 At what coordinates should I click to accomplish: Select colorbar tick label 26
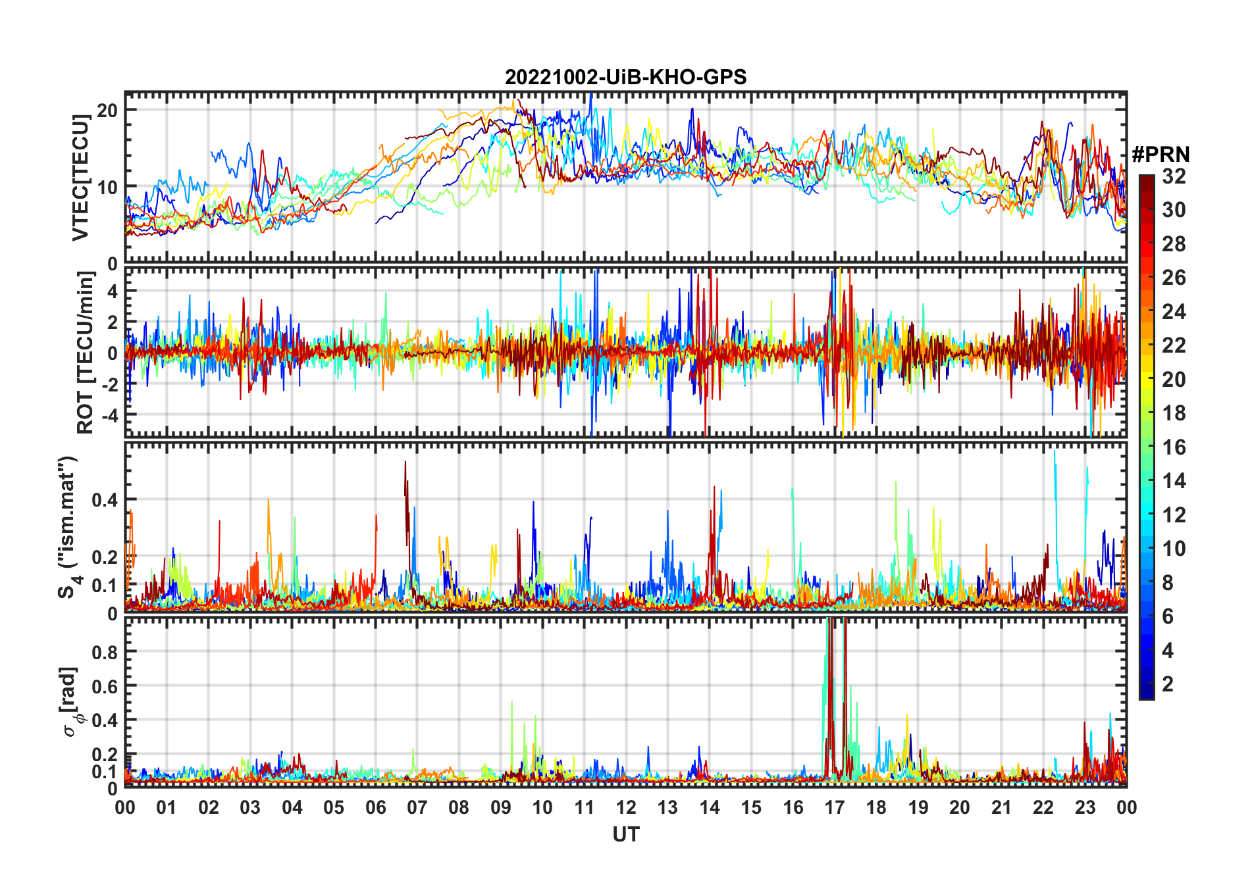(x=1174, y=278)
